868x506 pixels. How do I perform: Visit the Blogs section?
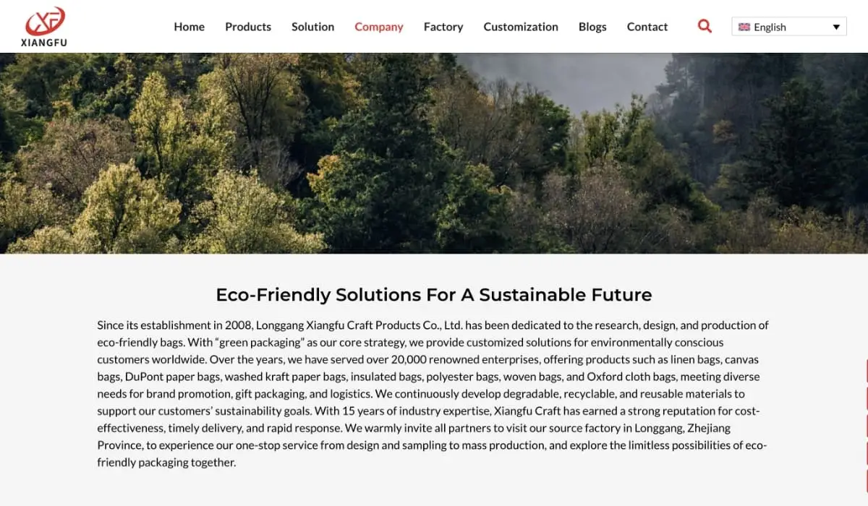pos(592,27)
